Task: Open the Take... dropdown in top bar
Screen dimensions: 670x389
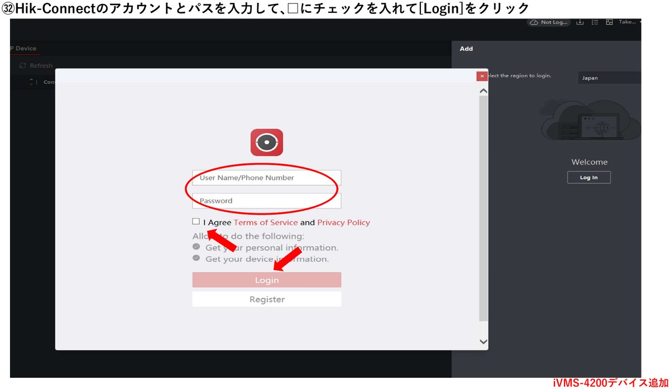Action: [x=630, y=22]
